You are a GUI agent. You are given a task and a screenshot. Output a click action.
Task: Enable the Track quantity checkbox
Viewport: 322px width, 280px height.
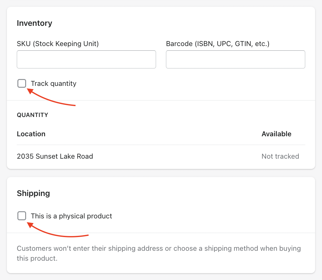click(x=22, y=83)
